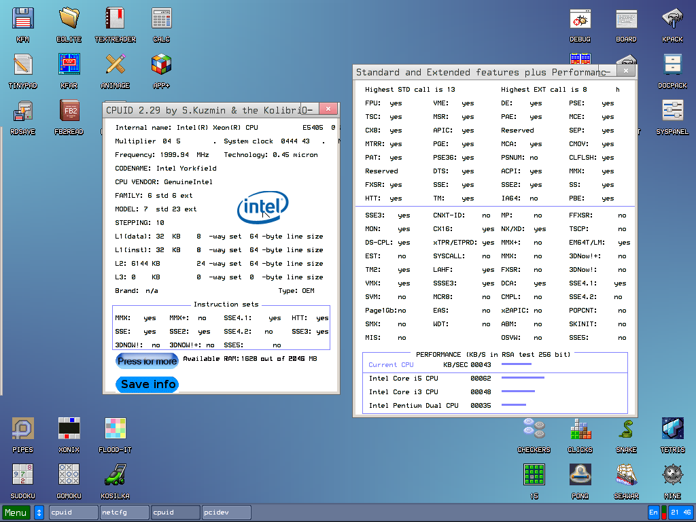Open the SUDOKU game icon
696x522 pixels.
(23, 475)
